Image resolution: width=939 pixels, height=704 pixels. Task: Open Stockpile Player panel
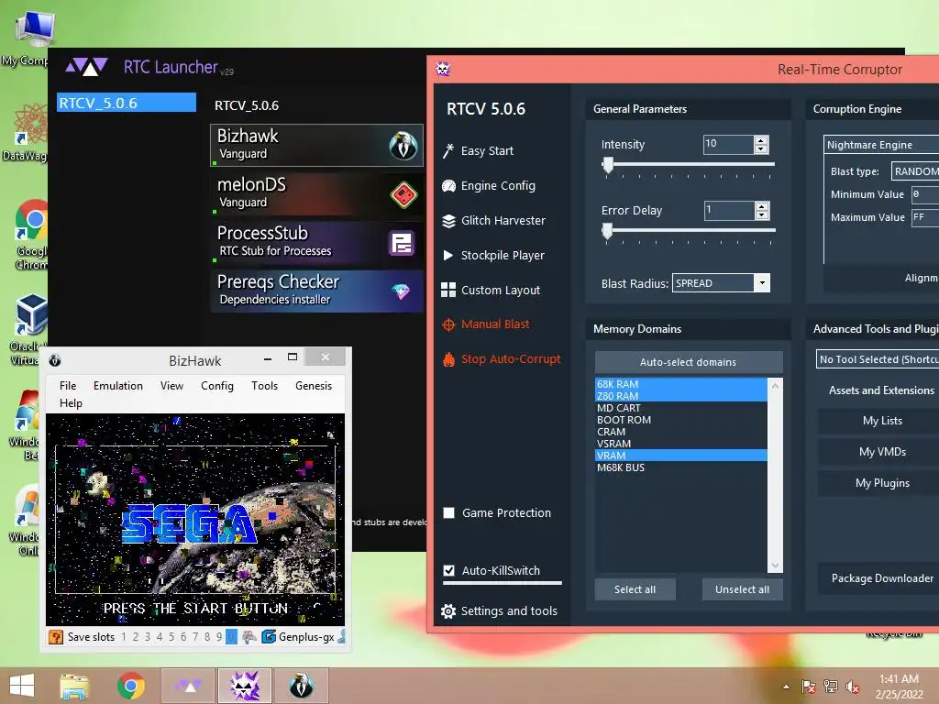pos(492,255)
